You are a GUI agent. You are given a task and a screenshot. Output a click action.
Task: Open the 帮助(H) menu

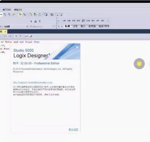click(18, 10)
